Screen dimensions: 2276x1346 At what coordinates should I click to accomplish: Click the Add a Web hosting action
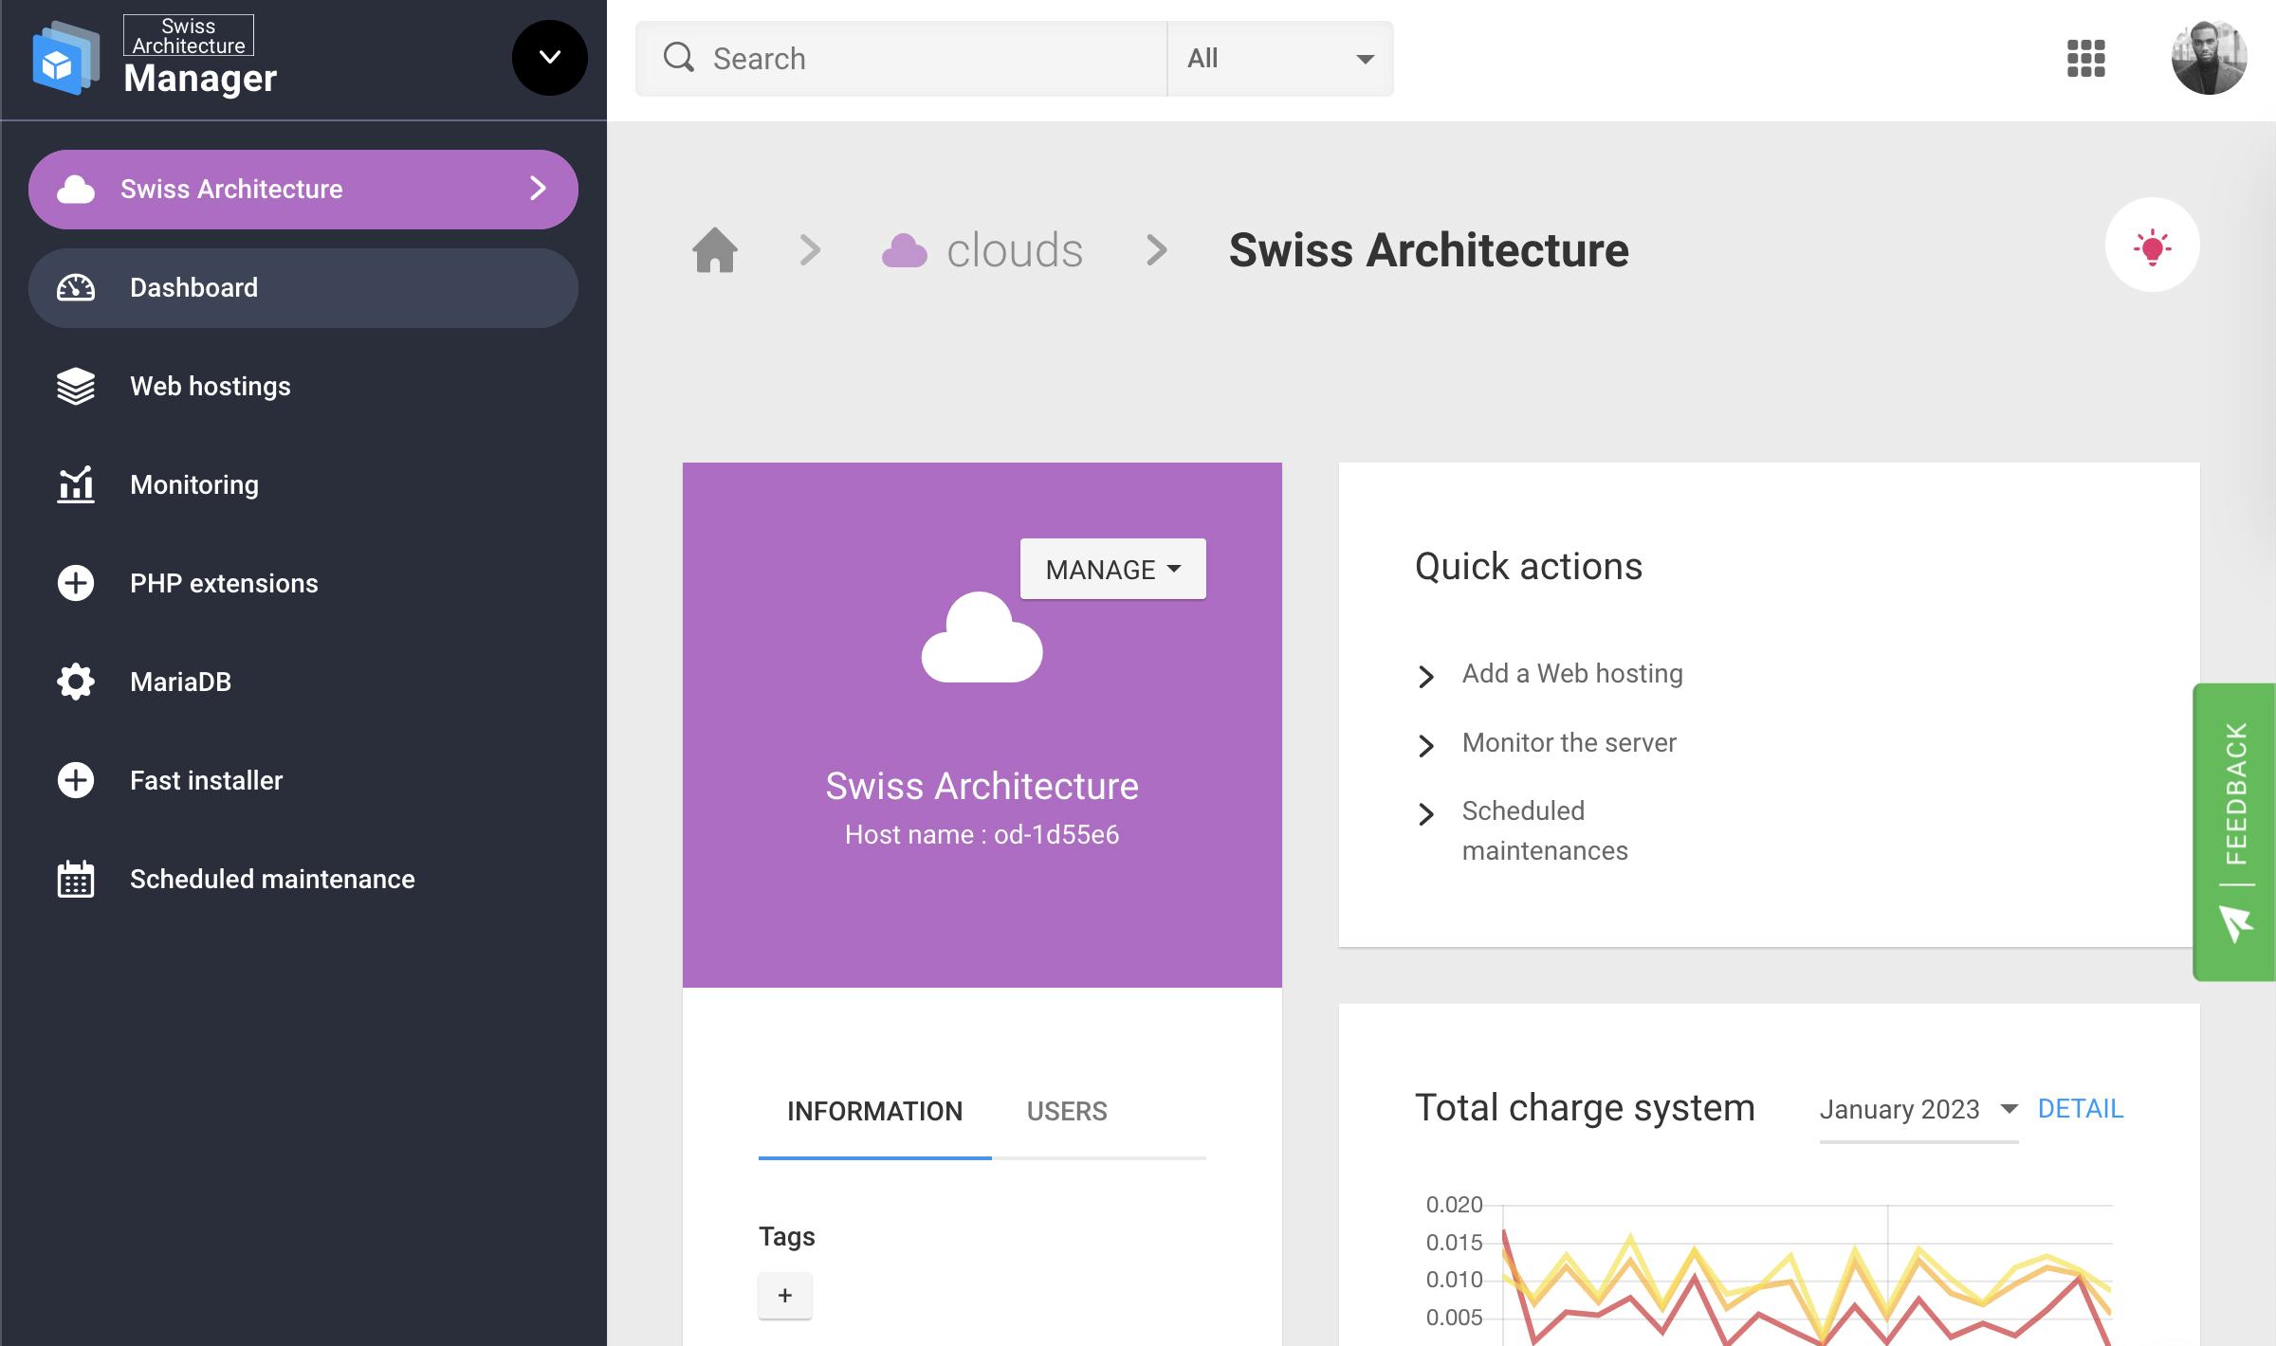[1570, 673]
